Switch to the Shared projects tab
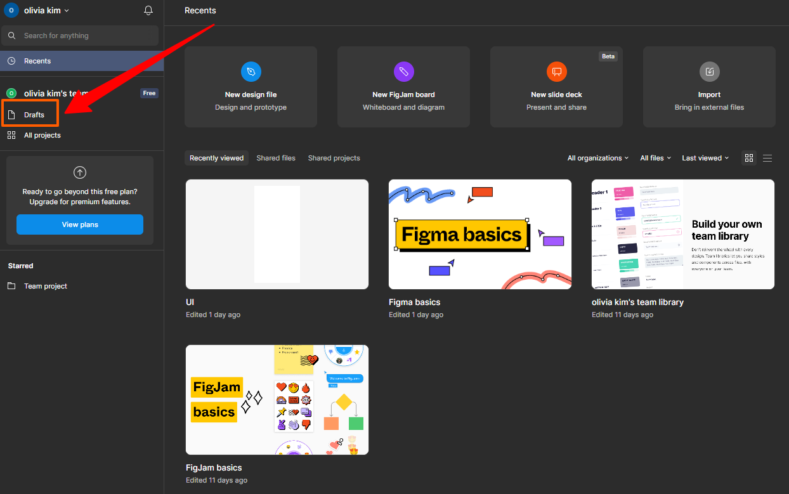 pos(334,158)
